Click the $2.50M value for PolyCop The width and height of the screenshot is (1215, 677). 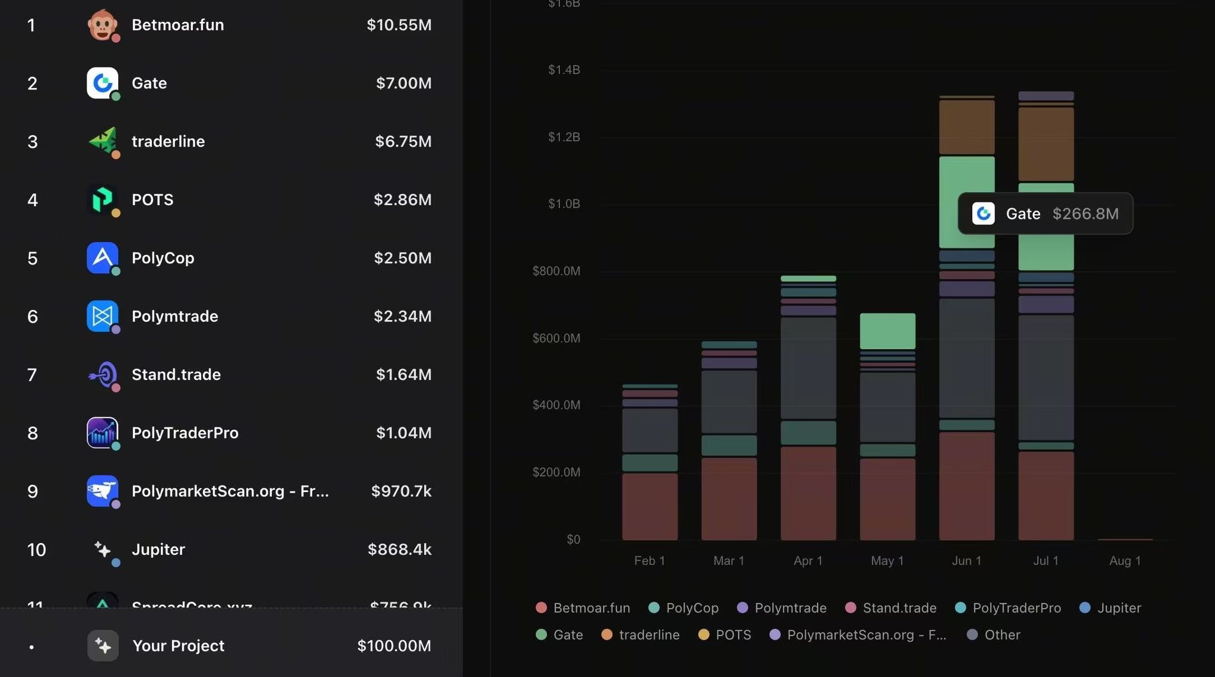pyautogui.click(x=403, y=258)
